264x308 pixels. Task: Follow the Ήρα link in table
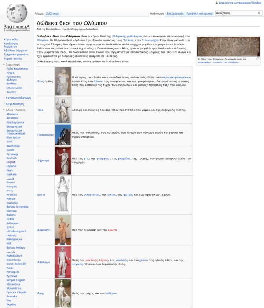click(x=40, y=110)
